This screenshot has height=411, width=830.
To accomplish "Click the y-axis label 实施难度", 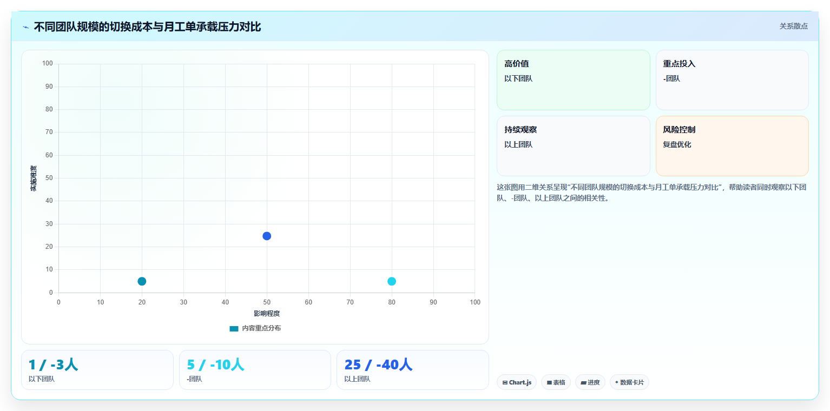I will click(34, 178).
